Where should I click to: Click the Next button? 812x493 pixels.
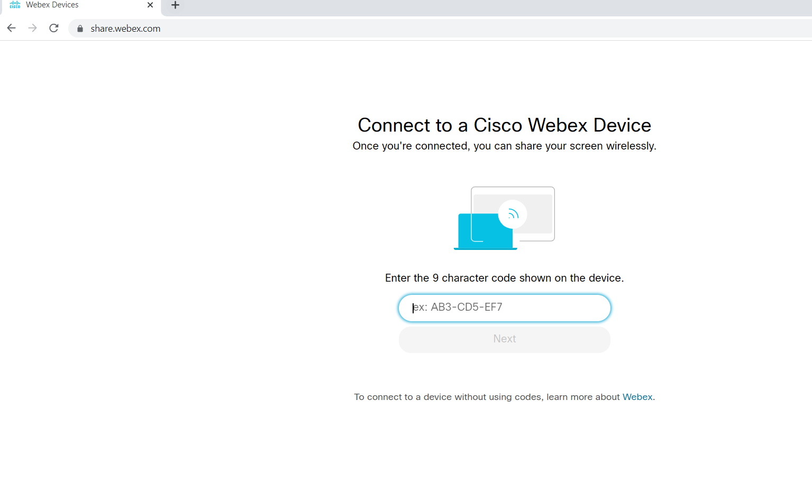click(x=504, y=339)
